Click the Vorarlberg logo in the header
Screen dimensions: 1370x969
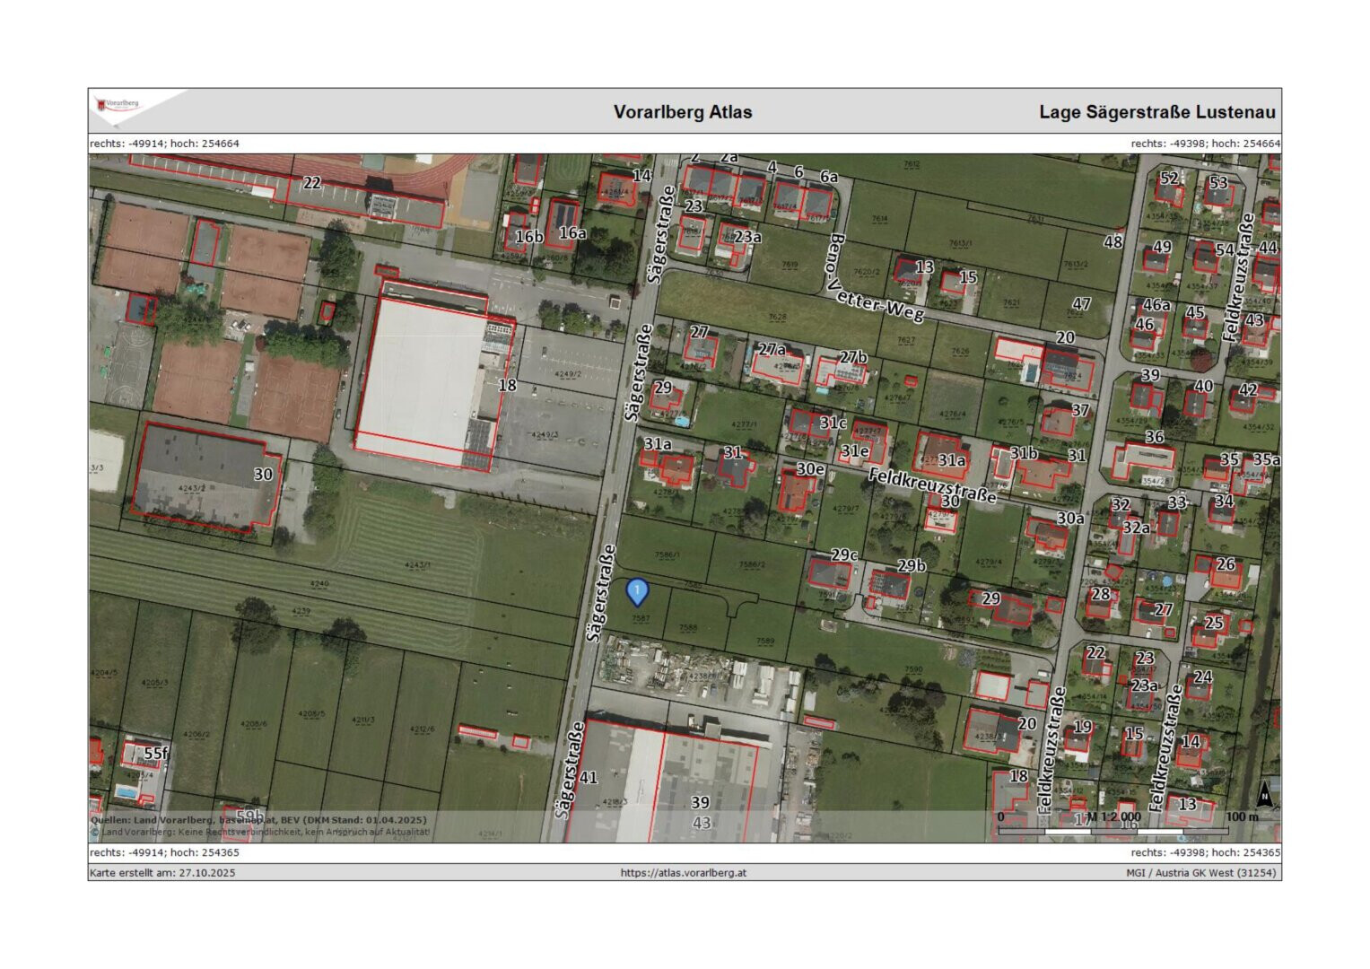[x=118, y=106]
